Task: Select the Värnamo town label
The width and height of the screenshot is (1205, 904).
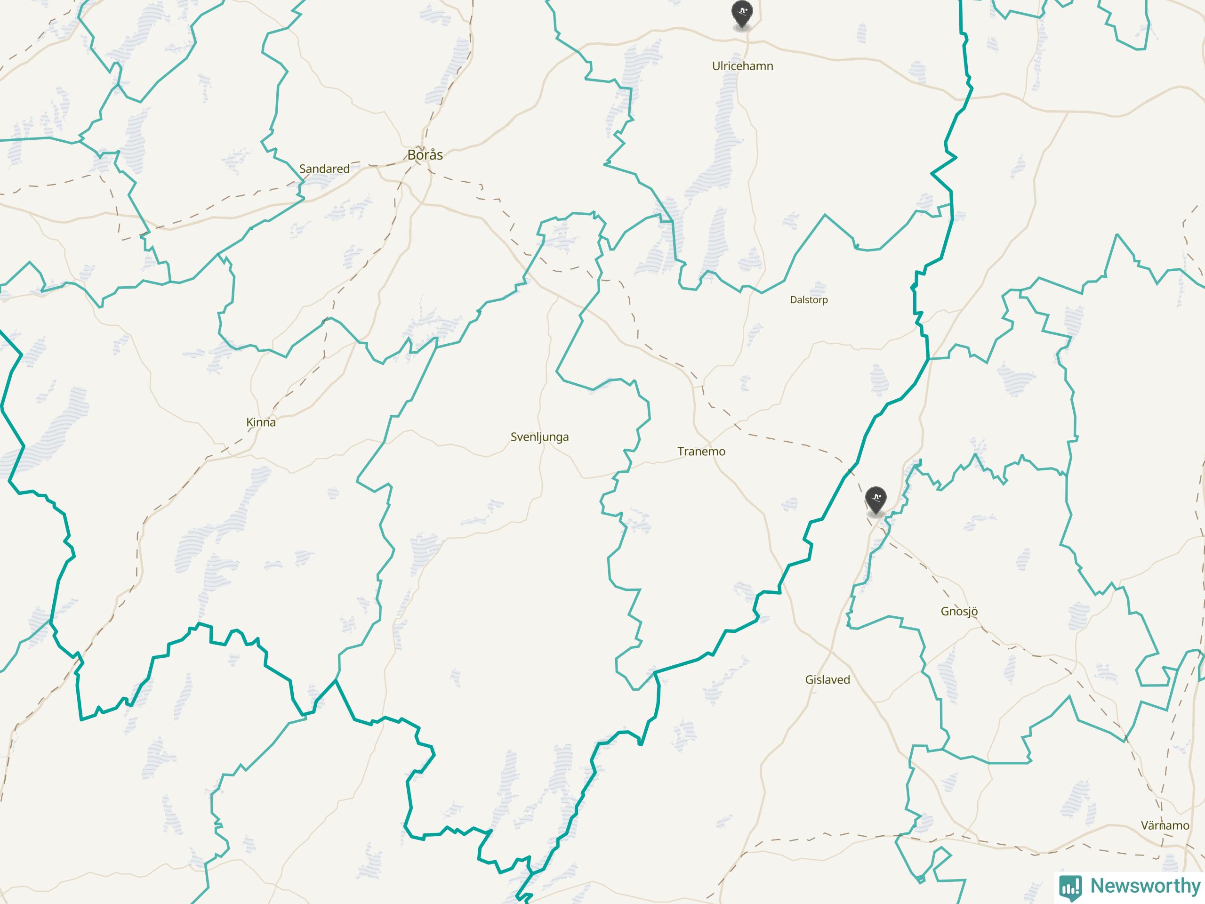Action: coord(1165,825)
